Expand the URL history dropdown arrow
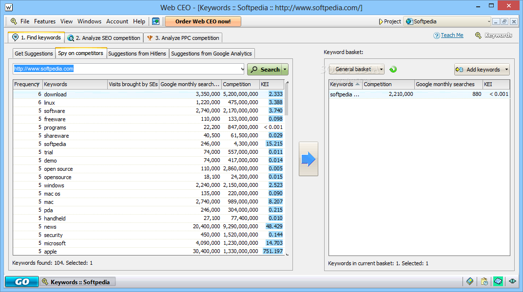The height and width of the screenshot is (292, 523). coord(242,69)
